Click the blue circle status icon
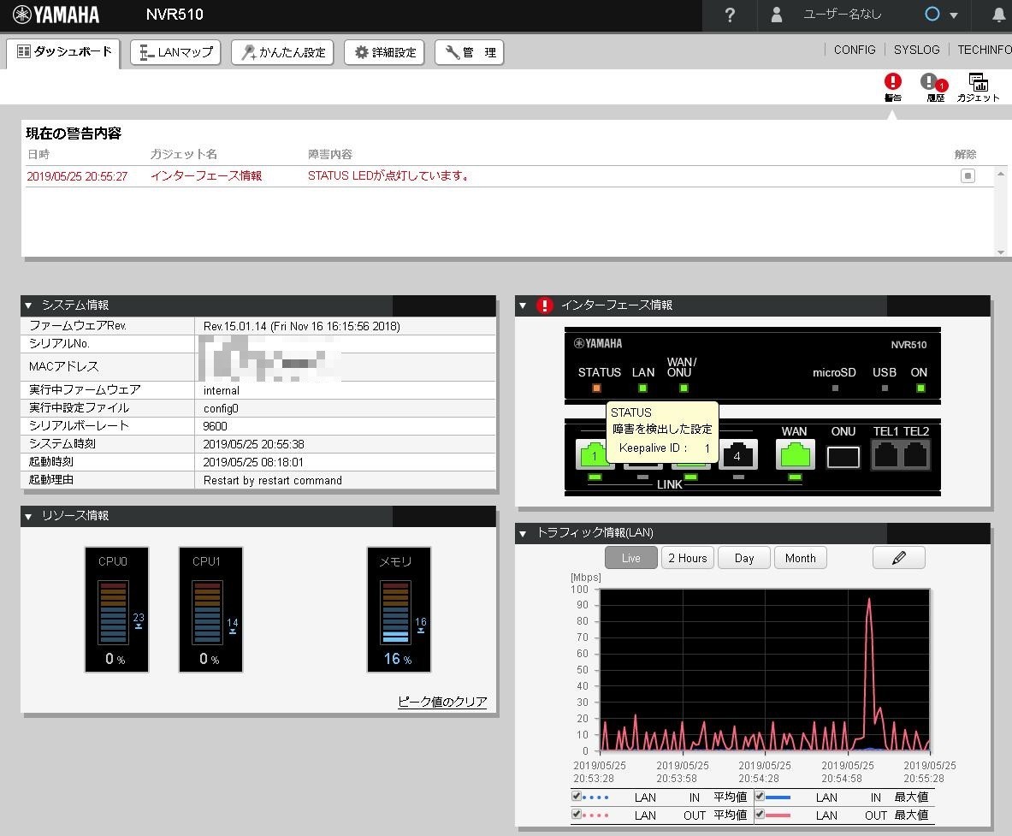1012x836 pixels. click(932, 14)
